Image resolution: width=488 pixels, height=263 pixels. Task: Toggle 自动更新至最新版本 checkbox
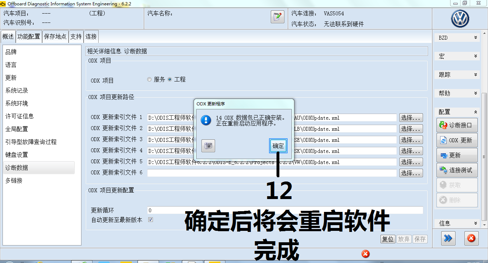[150, 220]
